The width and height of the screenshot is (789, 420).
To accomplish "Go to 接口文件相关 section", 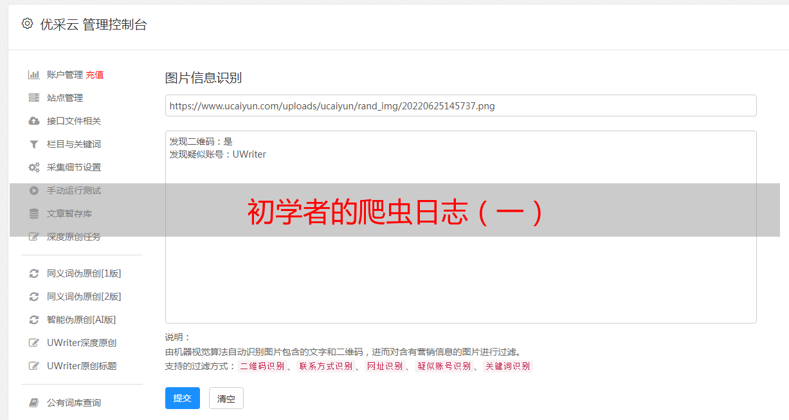I will 74,121.
